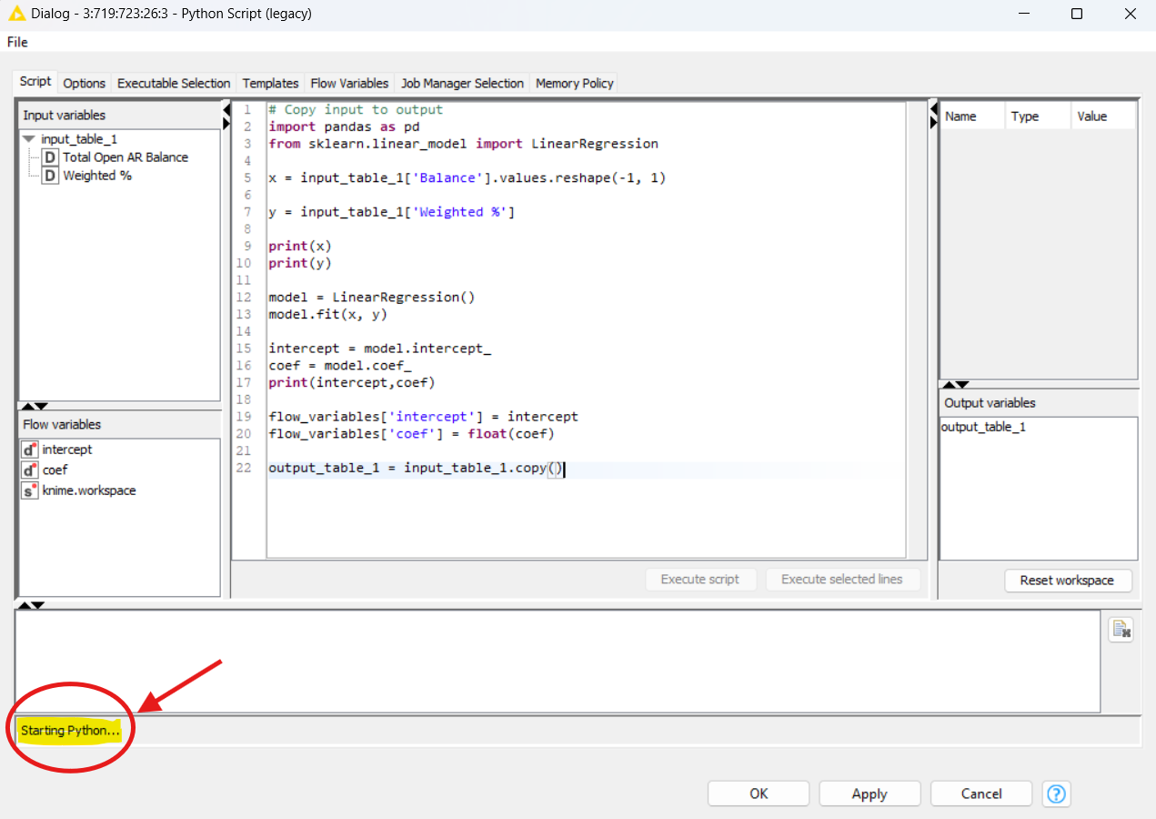Viewport: 1156px width, 819px height.
Task: Click up arrow on divider above Flow variables
Action: tap(27, 406)
